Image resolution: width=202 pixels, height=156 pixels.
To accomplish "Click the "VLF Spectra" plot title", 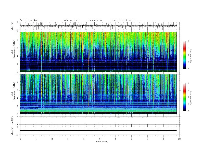I will pos(29,20).
